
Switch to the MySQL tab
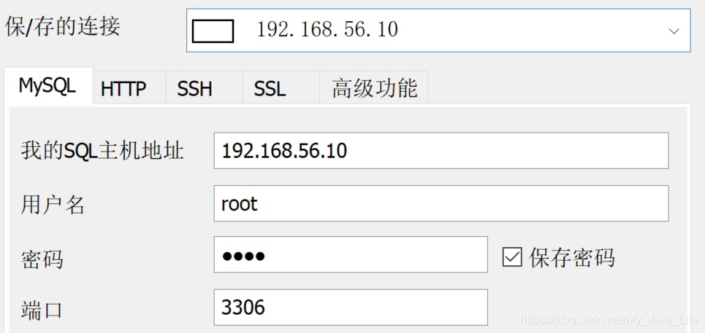48,87
